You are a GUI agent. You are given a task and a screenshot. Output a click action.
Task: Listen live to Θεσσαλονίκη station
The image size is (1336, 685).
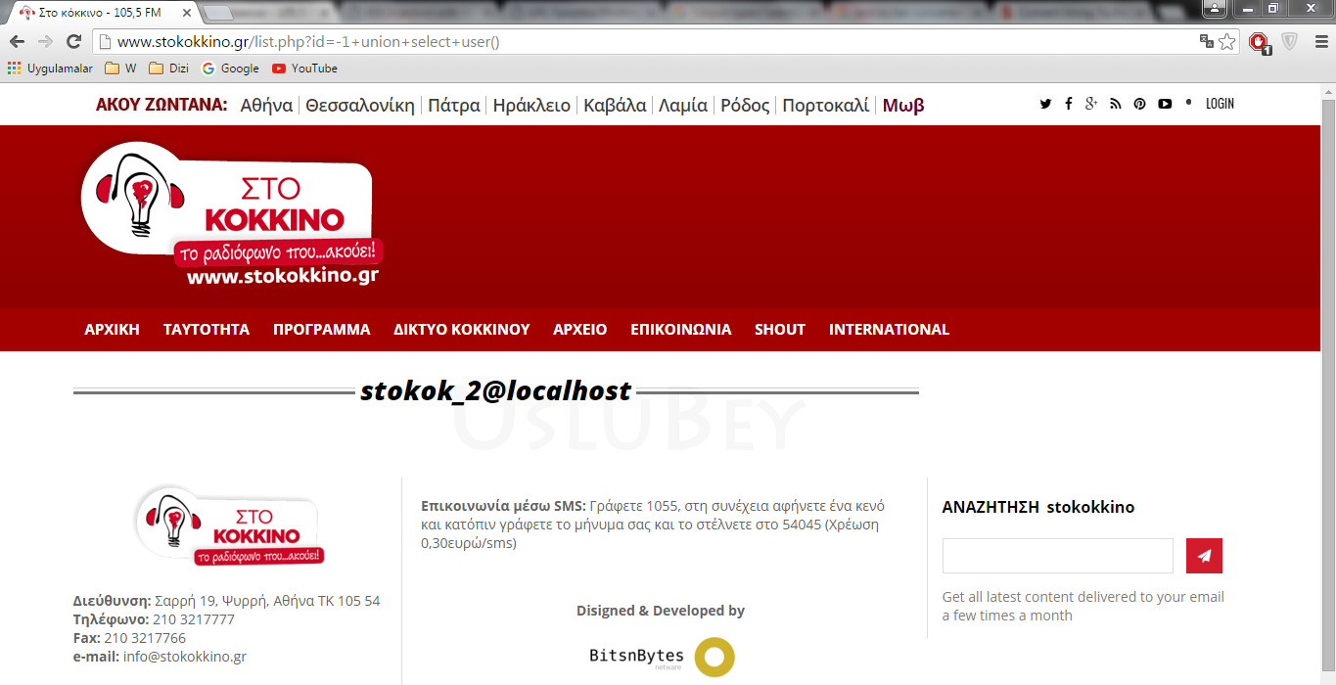pyautogui.click(x=360, y=106)
